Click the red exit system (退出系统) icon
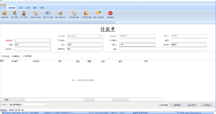Viewport: 216px width, 114px height. pyautogui.click(x=110, y=15)
